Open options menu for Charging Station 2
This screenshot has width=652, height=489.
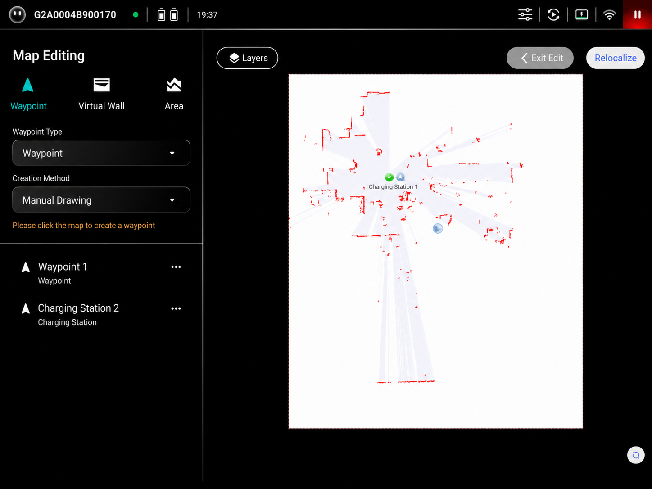click(176, 308)
